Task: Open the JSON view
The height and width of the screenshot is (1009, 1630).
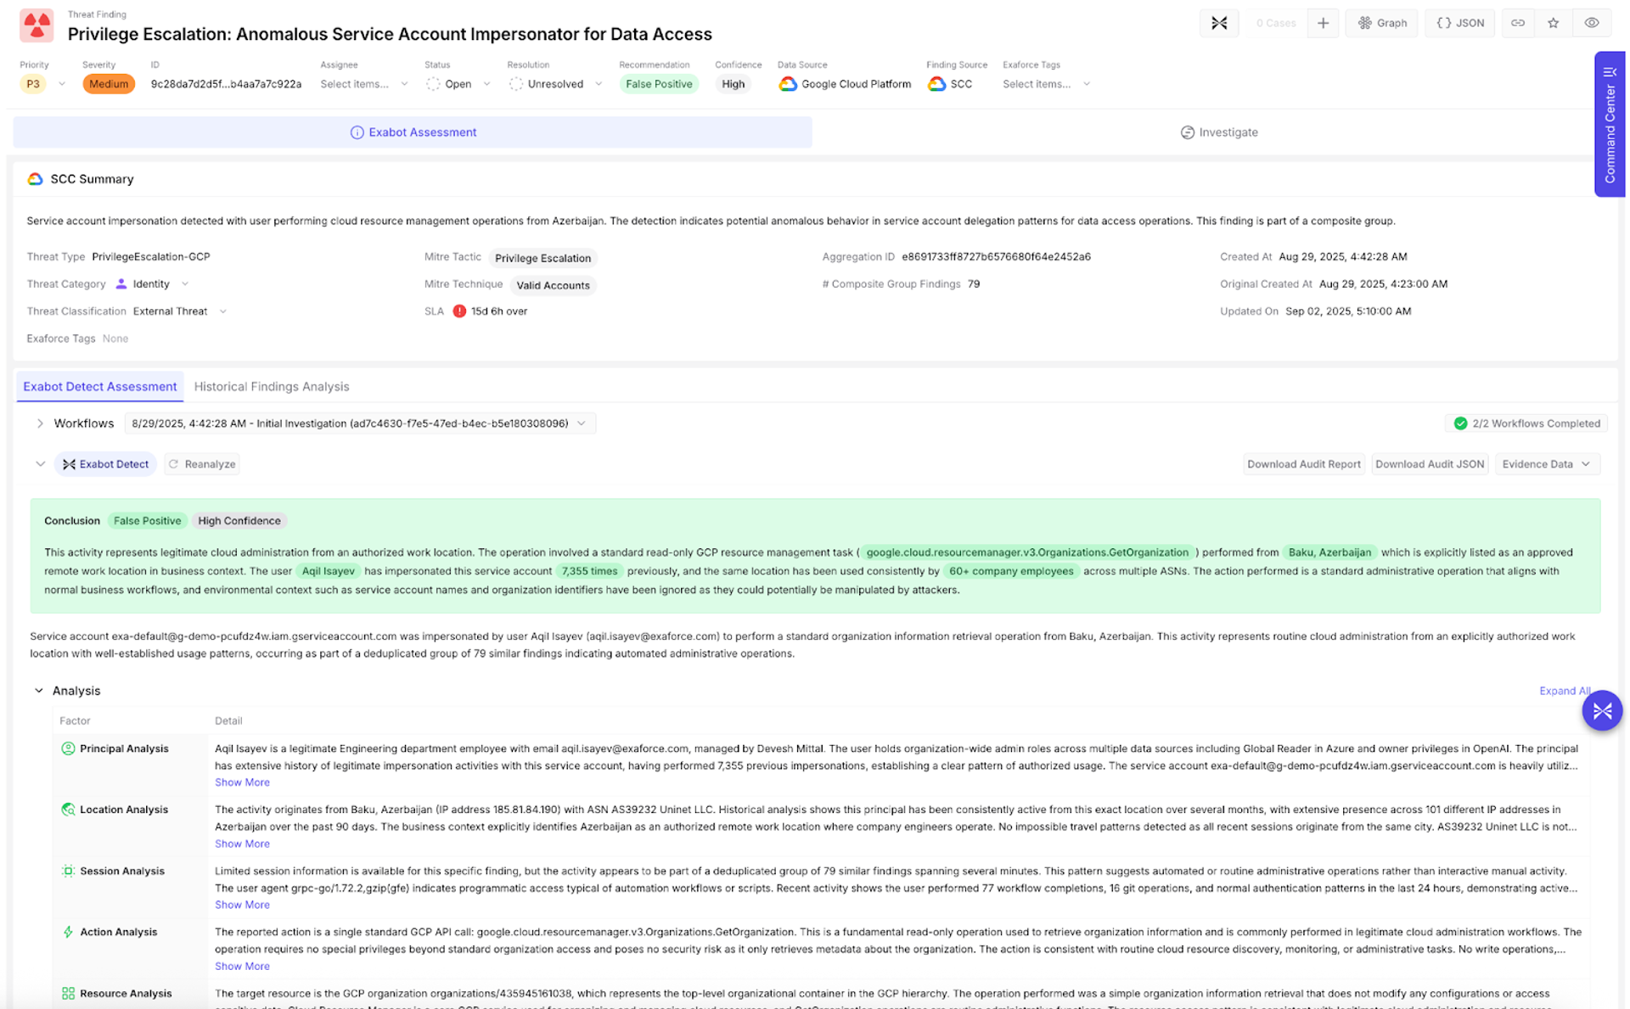Action: (1460, 23)
